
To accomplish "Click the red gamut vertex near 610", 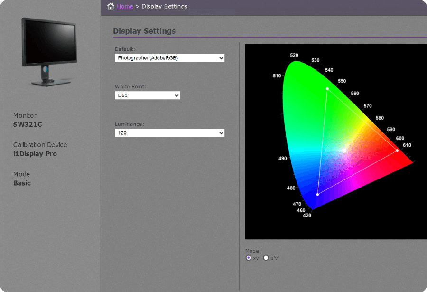I will (x=397, y=151).
